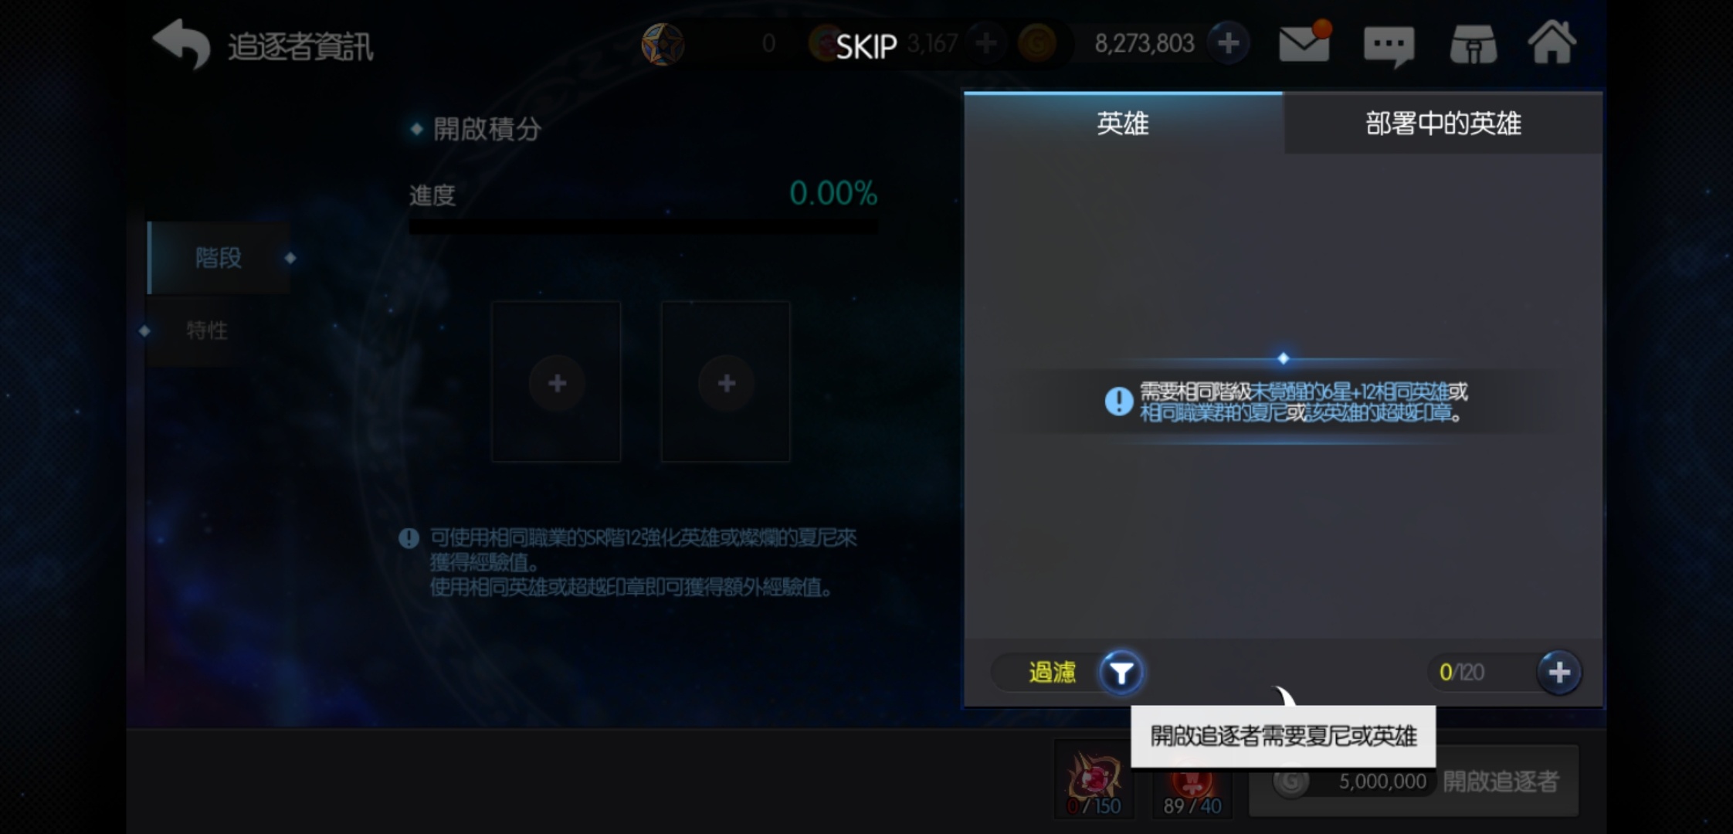Click the 進度 progress bar
Screen dimensions: 1733x834
(x=643, y=226)
